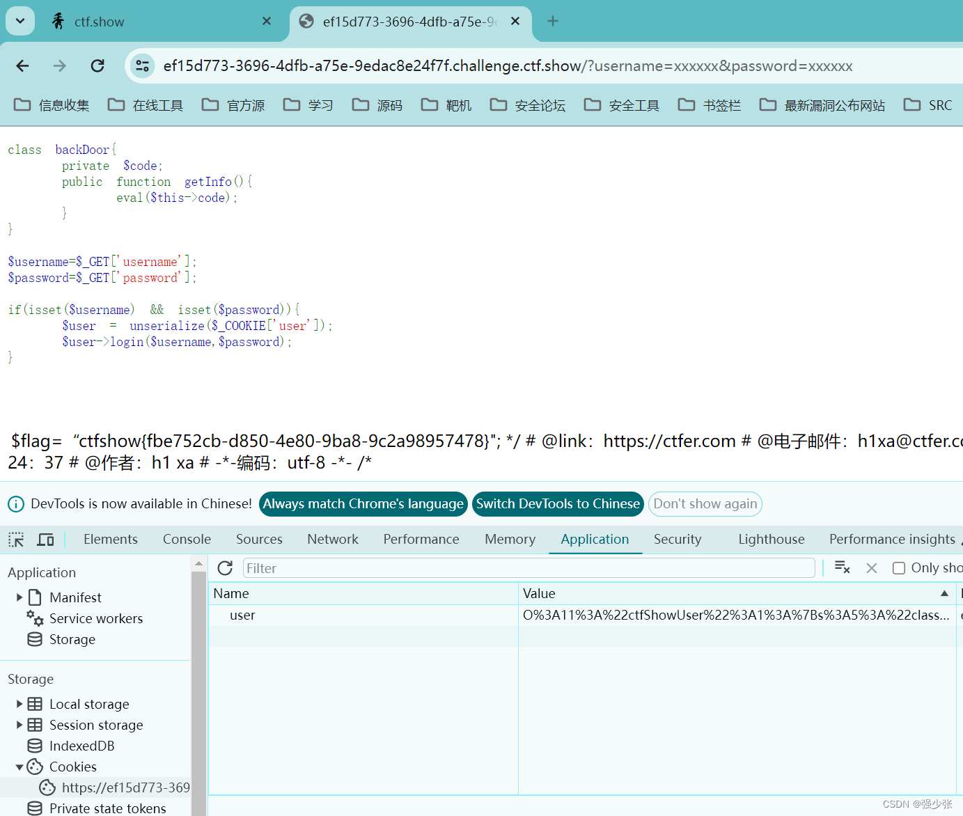Toggle the device toolbar icon
The width and height of the screenshot is (963, 816).
coord(46,540)
